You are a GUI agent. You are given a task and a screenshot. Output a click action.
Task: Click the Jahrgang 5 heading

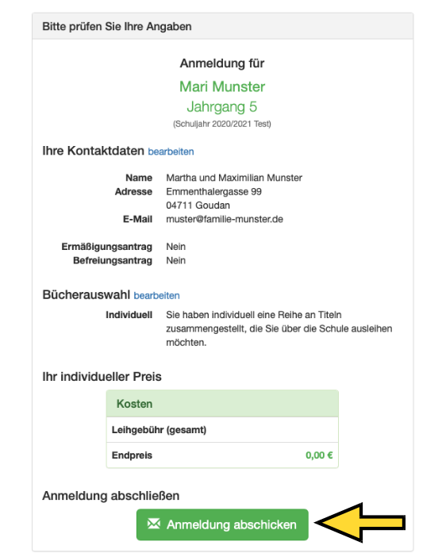[222, 107]
